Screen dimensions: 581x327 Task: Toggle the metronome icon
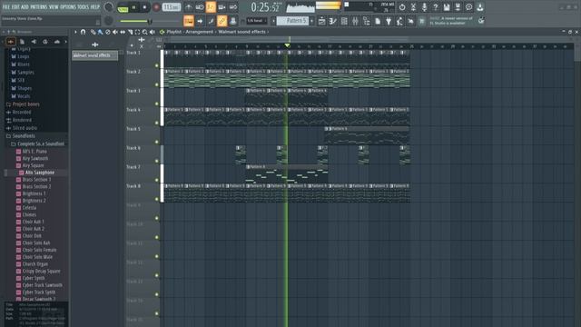tap(188, 7)
